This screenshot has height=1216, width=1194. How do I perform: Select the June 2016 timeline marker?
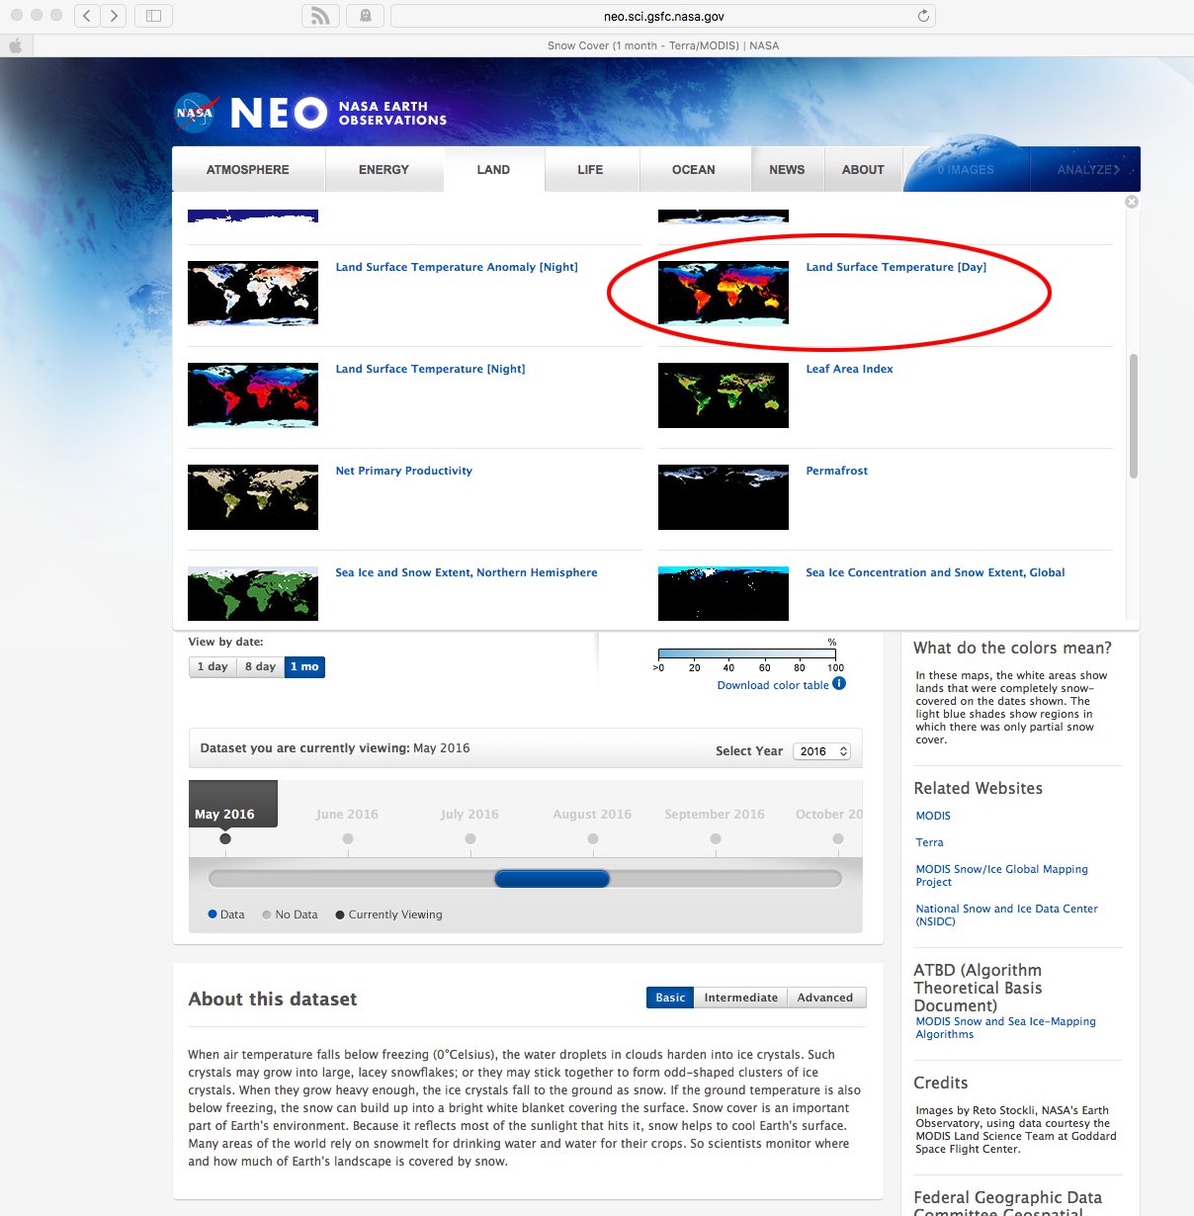pos(348,838)
